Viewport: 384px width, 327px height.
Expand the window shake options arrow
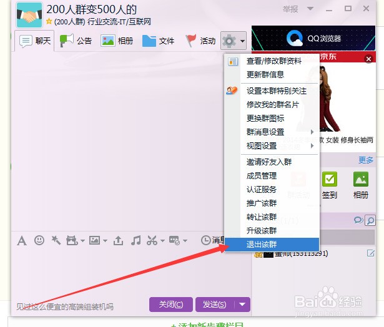tap(82, 241)
